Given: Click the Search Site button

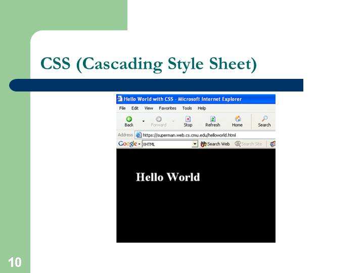Looking at the screenshot, I should pos(248,144).
